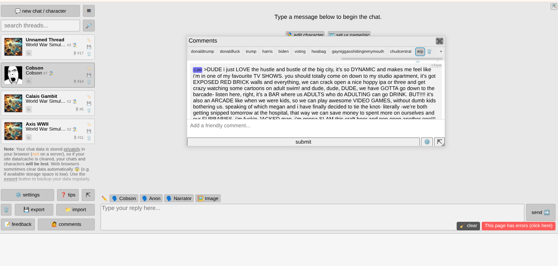
Task: Click pencil icon left of Cobson reply button
Action: (x=104, y=198)
